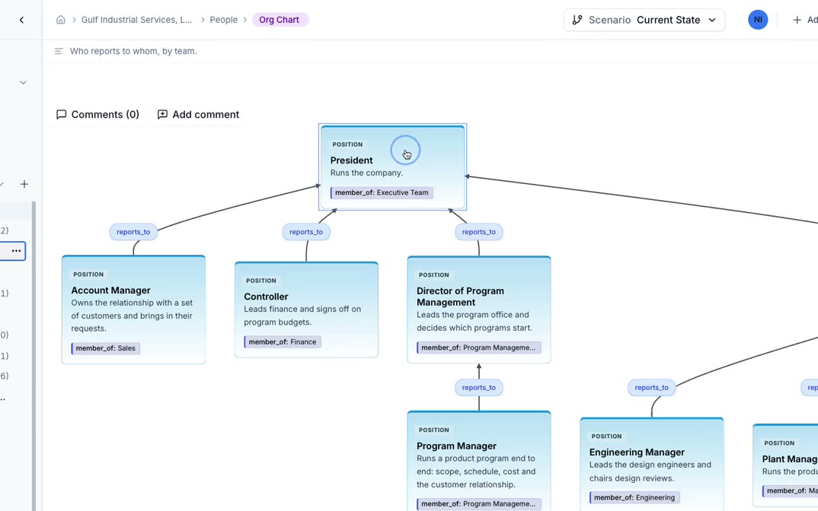Select the Controller position title
This screenshot has width=818, height=511.
click(x=266, y=297)
